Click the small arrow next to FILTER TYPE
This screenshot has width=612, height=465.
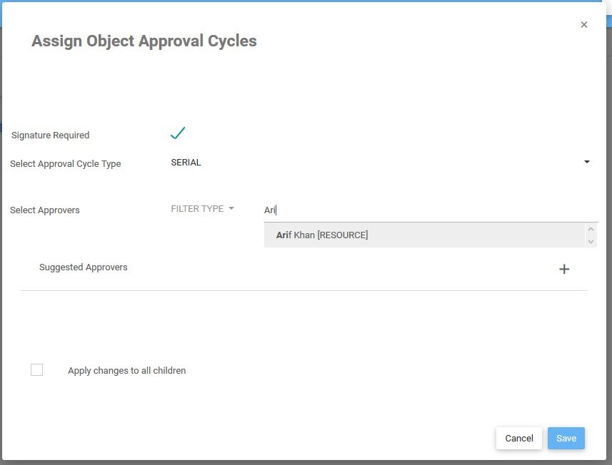click(231, 209)
